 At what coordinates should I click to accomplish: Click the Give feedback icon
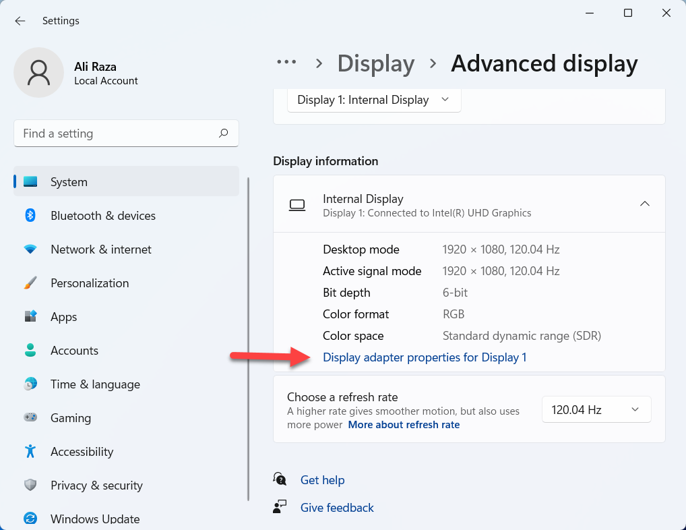[280, 506]
